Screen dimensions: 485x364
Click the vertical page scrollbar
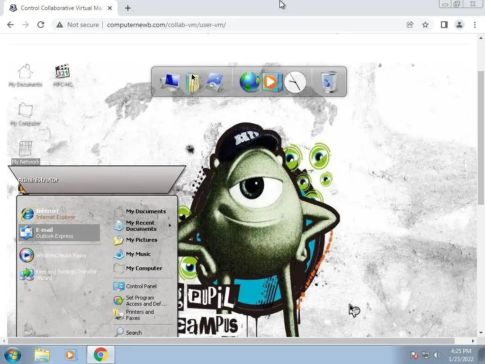tap(481, 138)
